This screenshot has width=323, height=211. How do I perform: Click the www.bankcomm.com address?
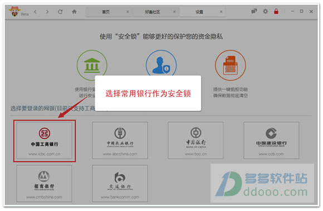pyautogui.click(x=120, y=197)
